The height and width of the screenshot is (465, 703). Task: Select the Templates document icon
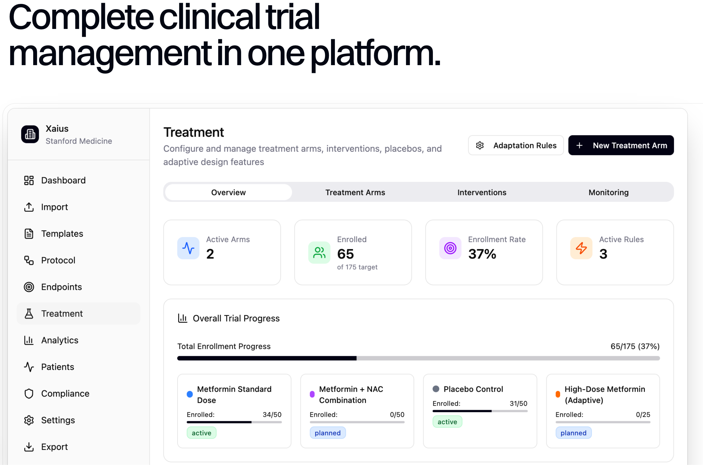pos(29,234)
